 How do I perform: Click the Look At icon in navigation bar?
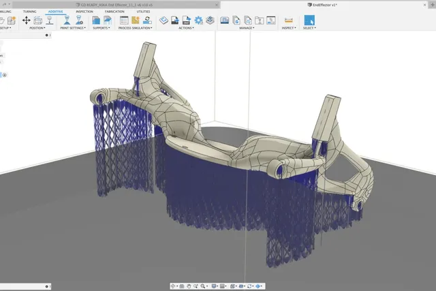pos(182,286)
